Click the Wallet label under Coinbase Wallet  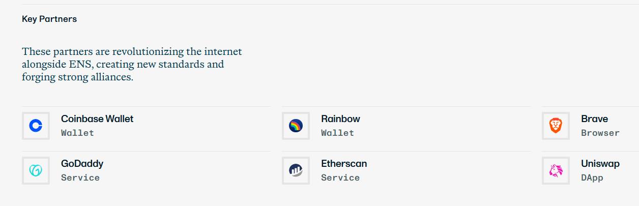click(77, 133)
